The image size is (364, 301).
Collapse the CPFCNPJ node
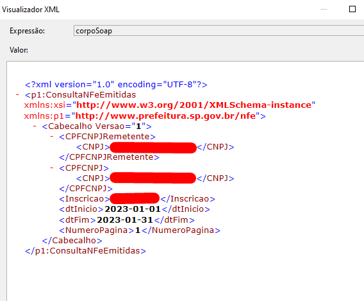coord(52,168)
